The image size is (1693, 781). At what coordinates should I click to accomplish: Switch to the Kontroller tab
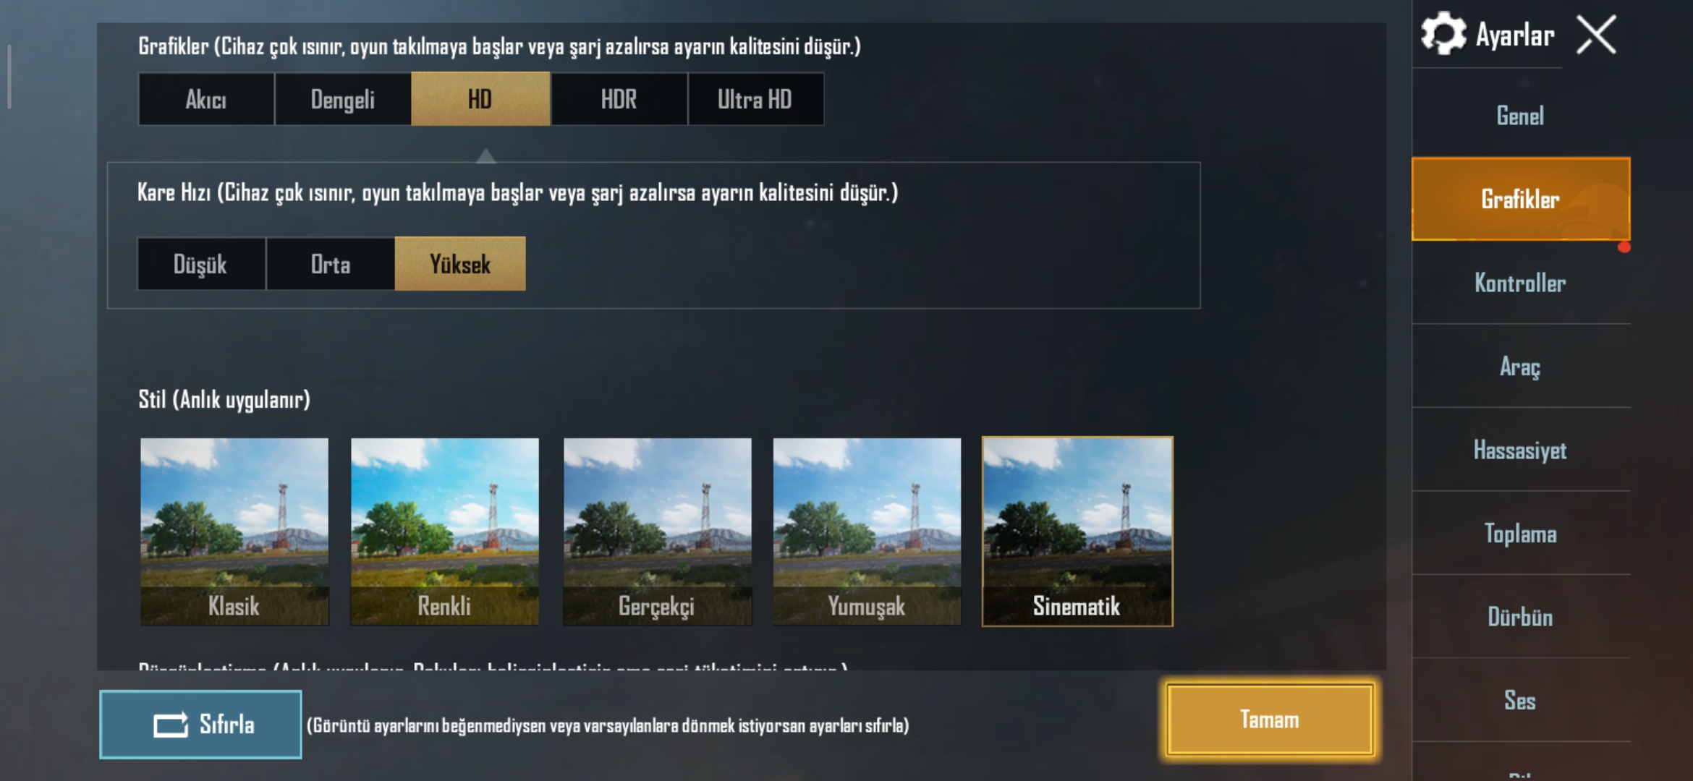point(1521,283)
